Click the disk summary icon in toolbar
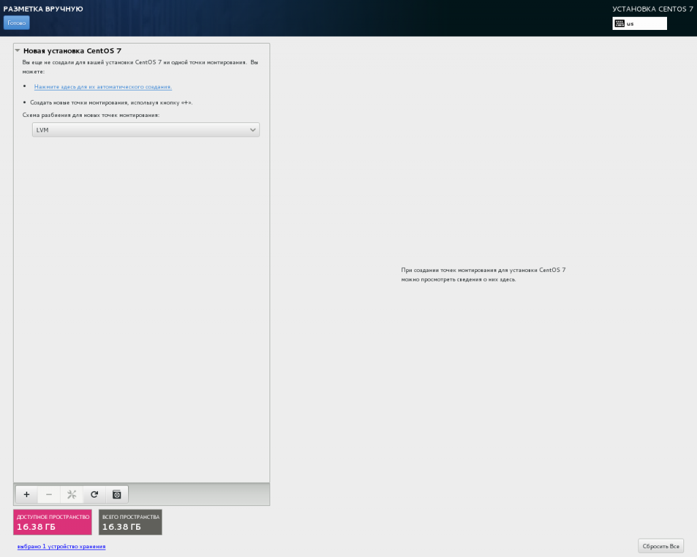 pos(117,494)
